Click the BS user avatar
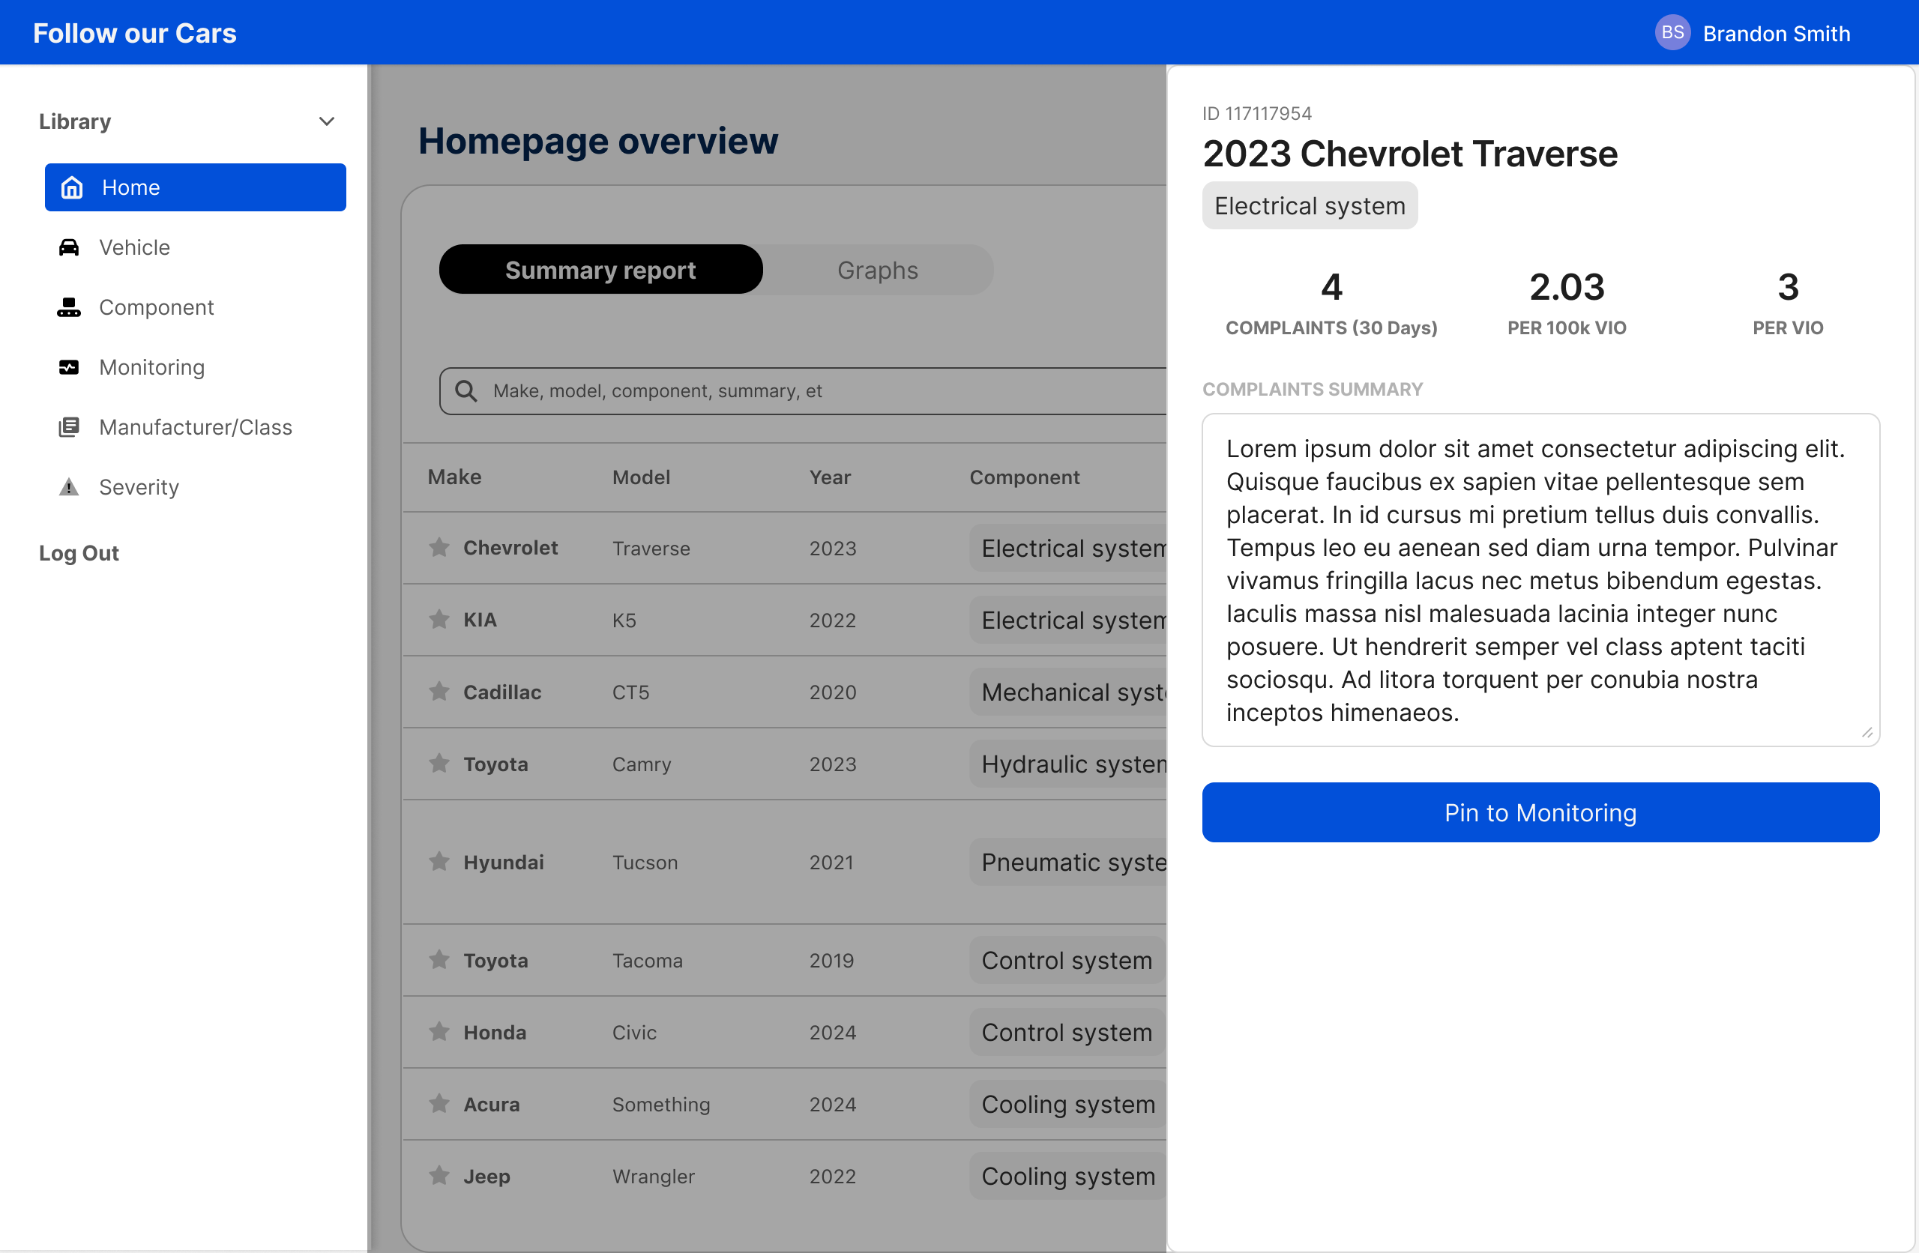Screen dimensions: 1919x1253 tap(1672, 32)
